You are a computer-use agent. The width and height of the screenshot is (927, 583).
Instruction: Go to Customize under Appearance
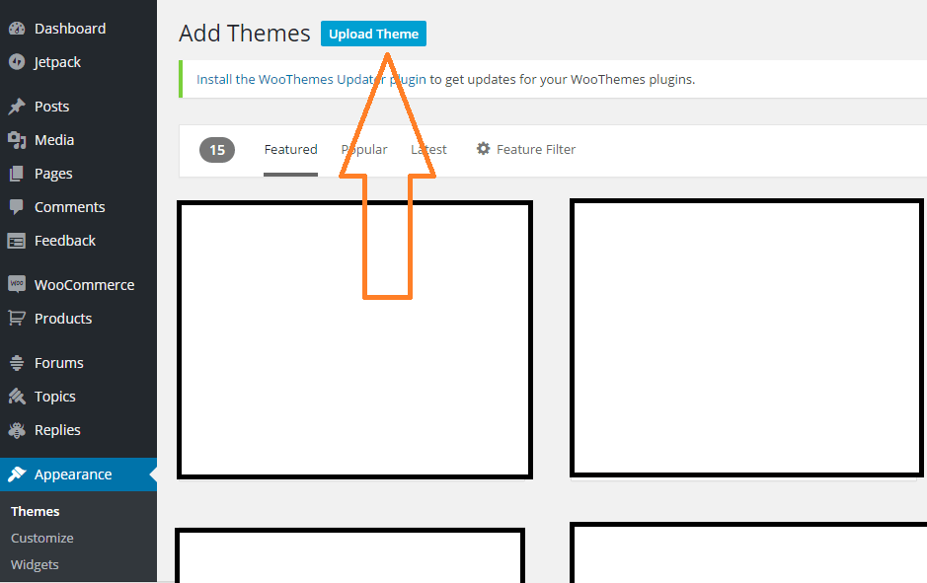pos(42,539)
